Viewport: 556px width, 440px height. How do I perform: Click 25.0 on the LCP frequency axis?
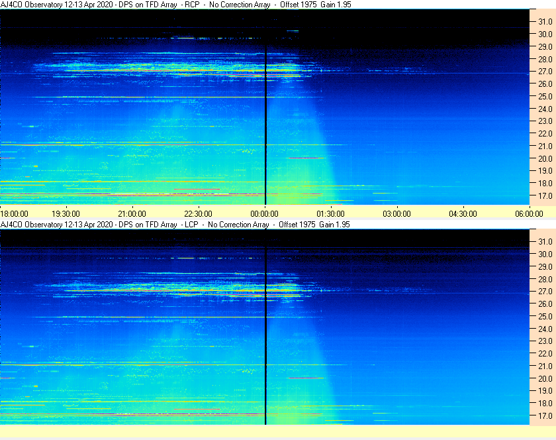point(545,316)
